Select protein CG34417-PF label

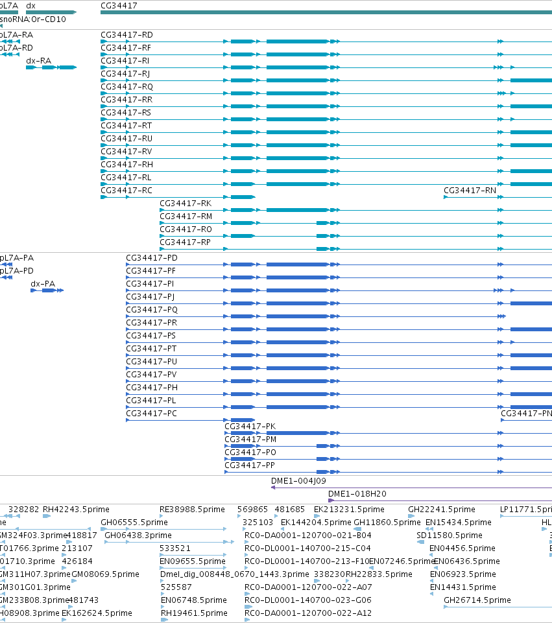151,271
